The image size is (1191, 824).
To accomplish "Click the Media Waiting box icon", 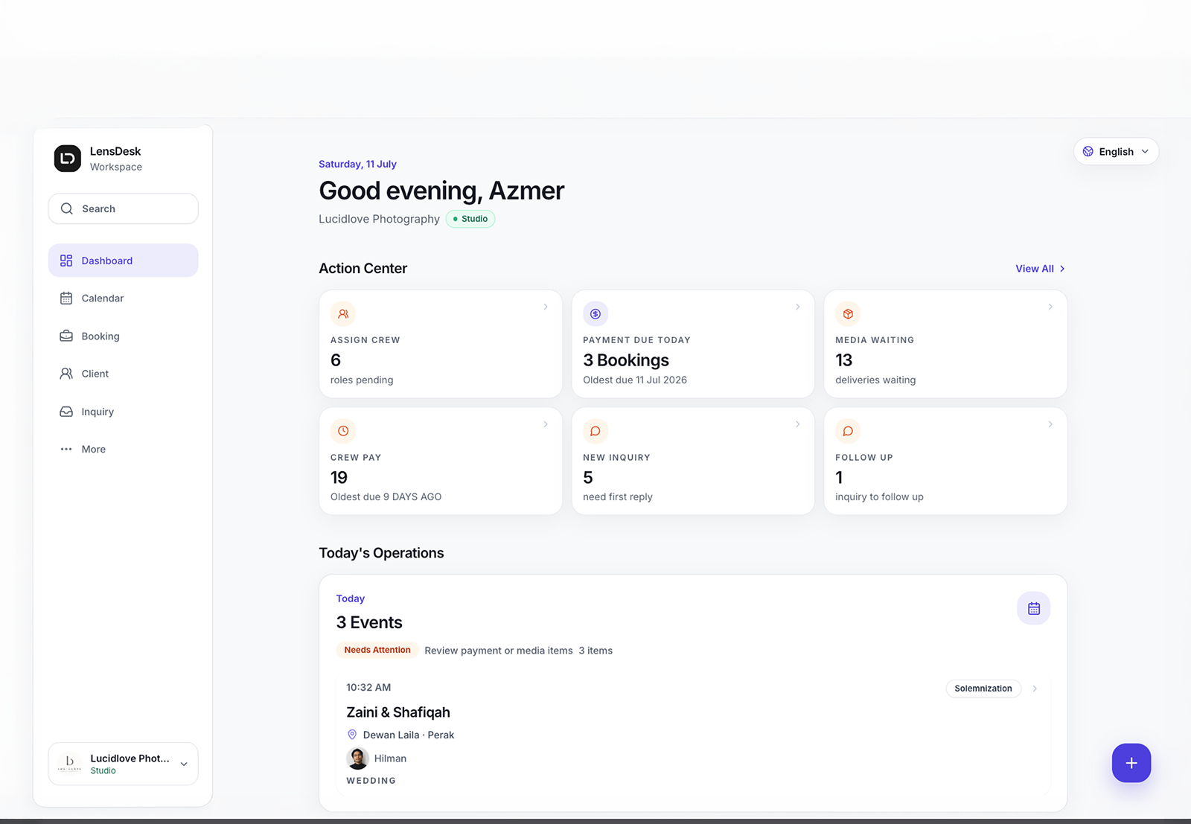I will tap(848, 314).
